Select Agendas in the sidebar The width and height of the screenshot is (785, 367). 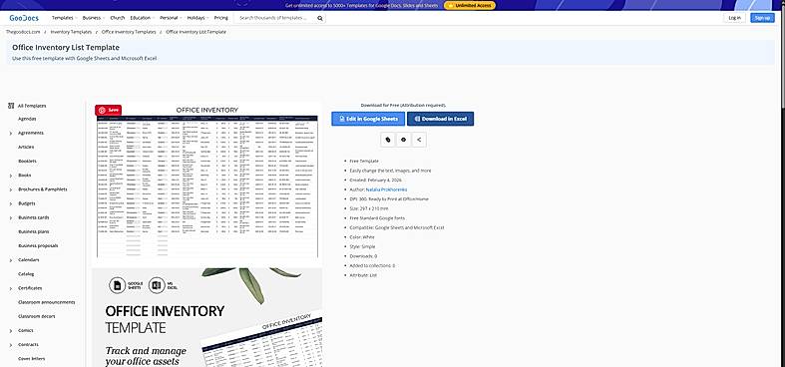click(27, 119)
